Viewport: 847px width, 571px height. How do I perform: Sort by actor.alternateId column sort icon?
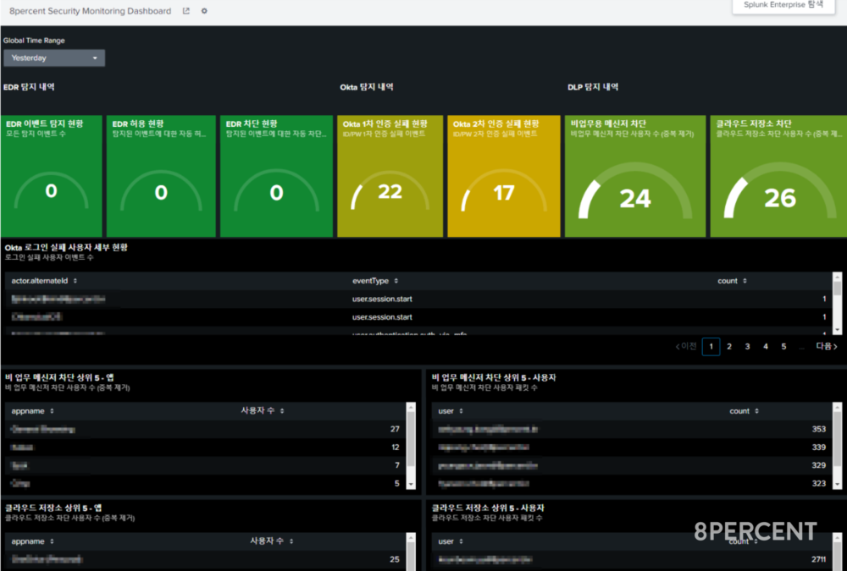click(x=75, y=281)
